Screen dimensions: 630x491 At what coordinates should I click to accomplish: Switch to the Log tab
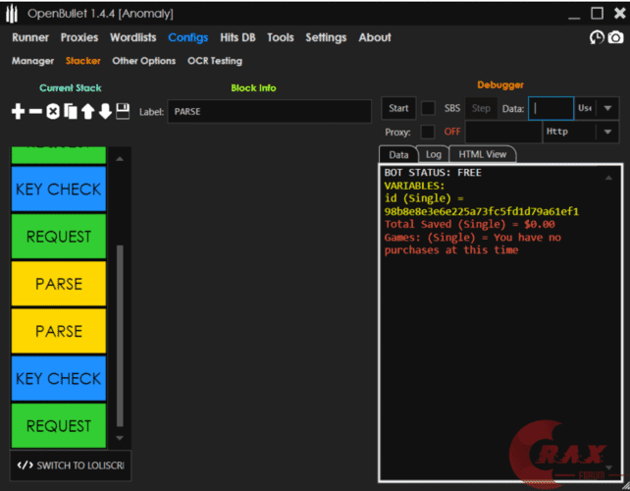[433, 154]
